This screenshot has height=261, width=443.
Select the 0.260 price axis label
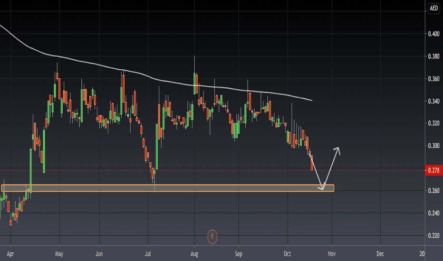(x=433, y=191)
